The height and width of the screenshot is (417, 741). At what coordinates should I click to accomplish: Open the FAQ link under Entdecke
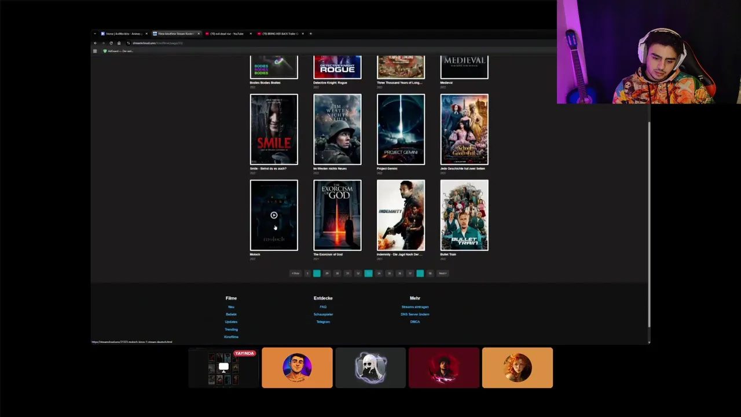pyautogui.click(x=323, y=307)
